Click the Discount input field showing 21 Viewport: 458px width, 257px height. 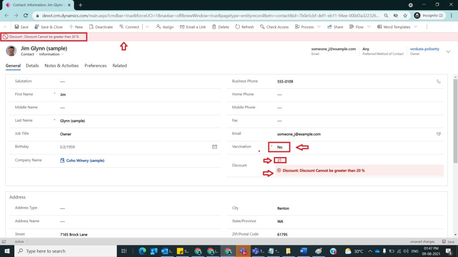[280, 160]
